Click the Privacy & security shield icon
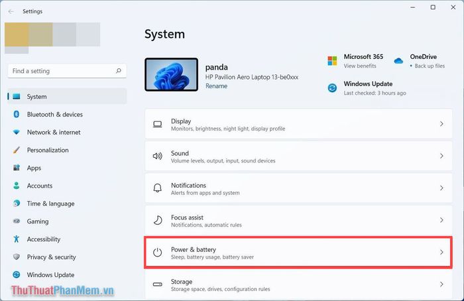464x301 pixels. tap(17, 257)
